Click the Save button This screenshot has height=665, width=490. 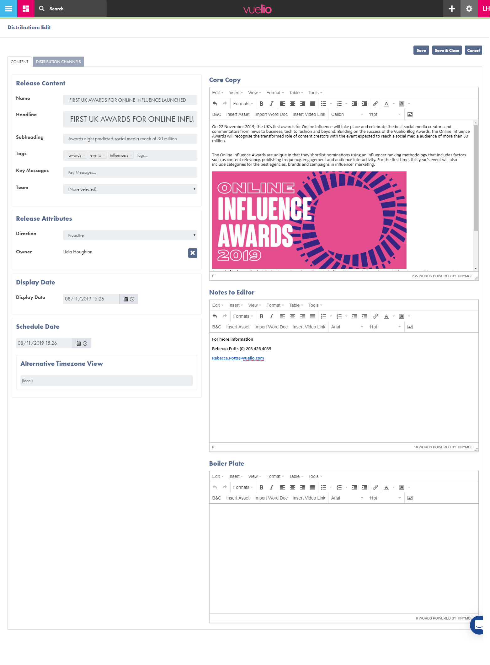pyautogui.click(x=421, y=50)
